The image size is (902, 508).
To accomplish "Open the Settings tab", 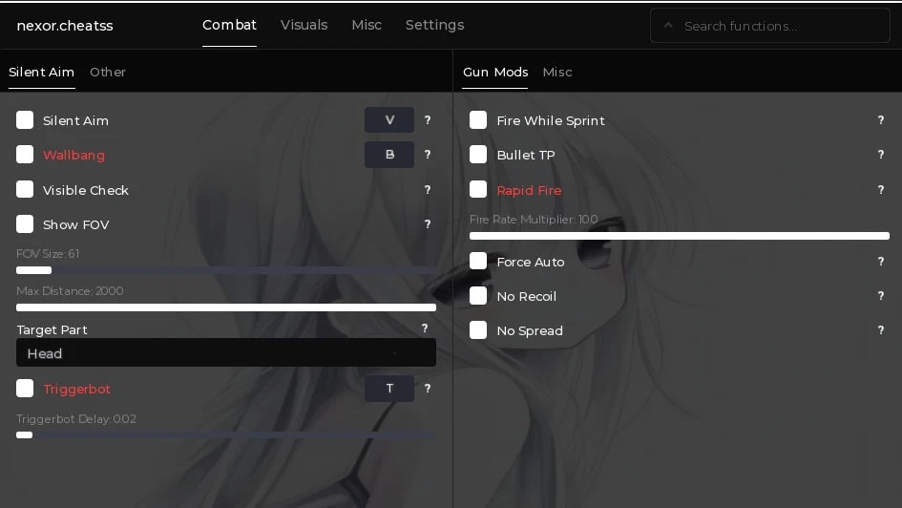I will 435,26.
